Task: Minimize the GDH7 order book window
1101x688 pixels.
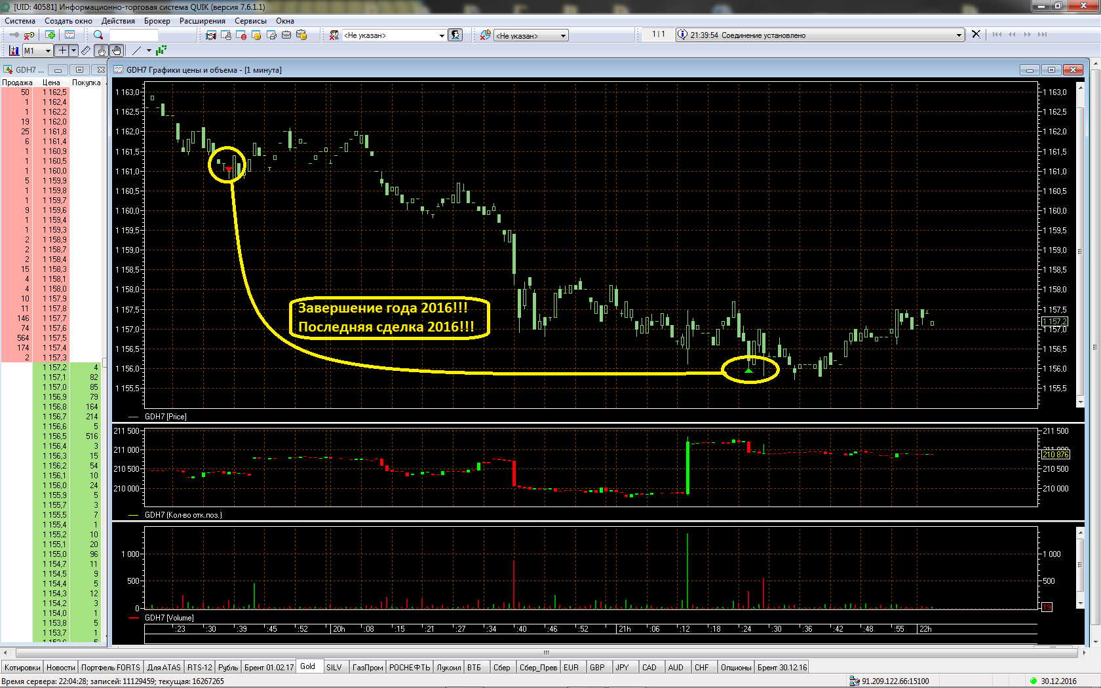Action: [58, 70]
